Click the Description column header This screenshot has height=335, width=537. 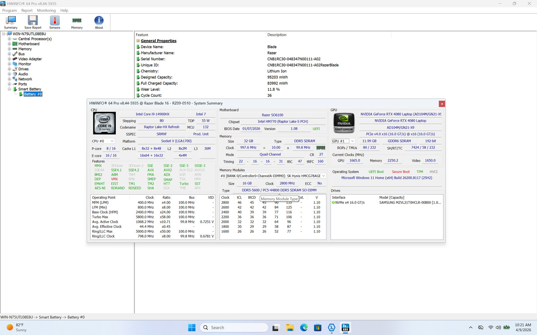[329, 35]
